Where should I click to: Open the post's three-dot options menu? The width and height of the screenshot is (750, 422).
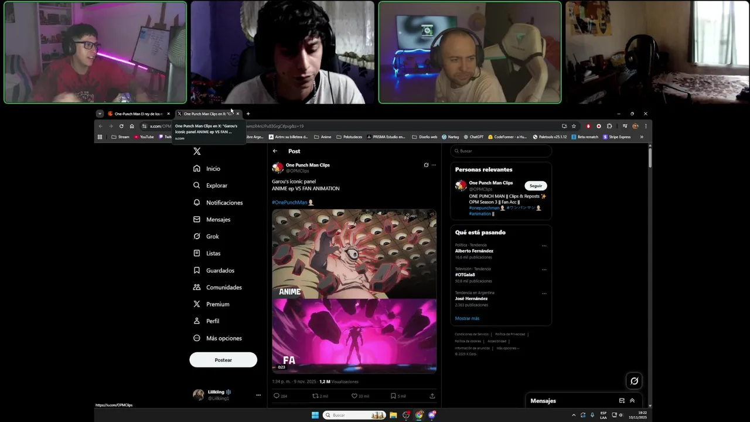pos(434,165)
